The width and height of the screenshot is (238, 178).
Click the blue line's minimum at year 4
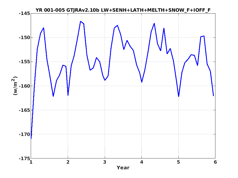point(142,82)
